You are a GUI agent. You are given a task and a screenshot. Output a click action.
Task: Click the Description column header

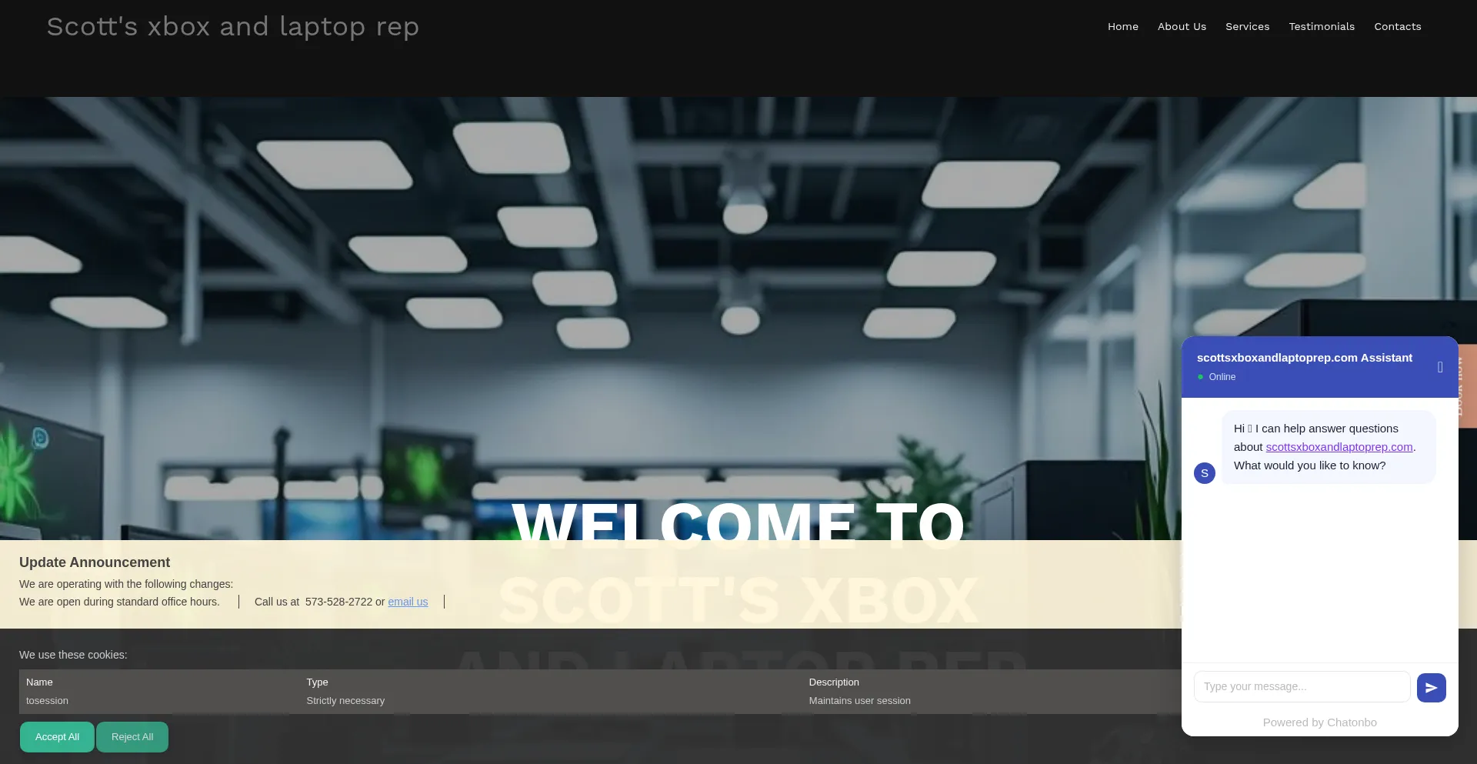click(x=834, y=682)
